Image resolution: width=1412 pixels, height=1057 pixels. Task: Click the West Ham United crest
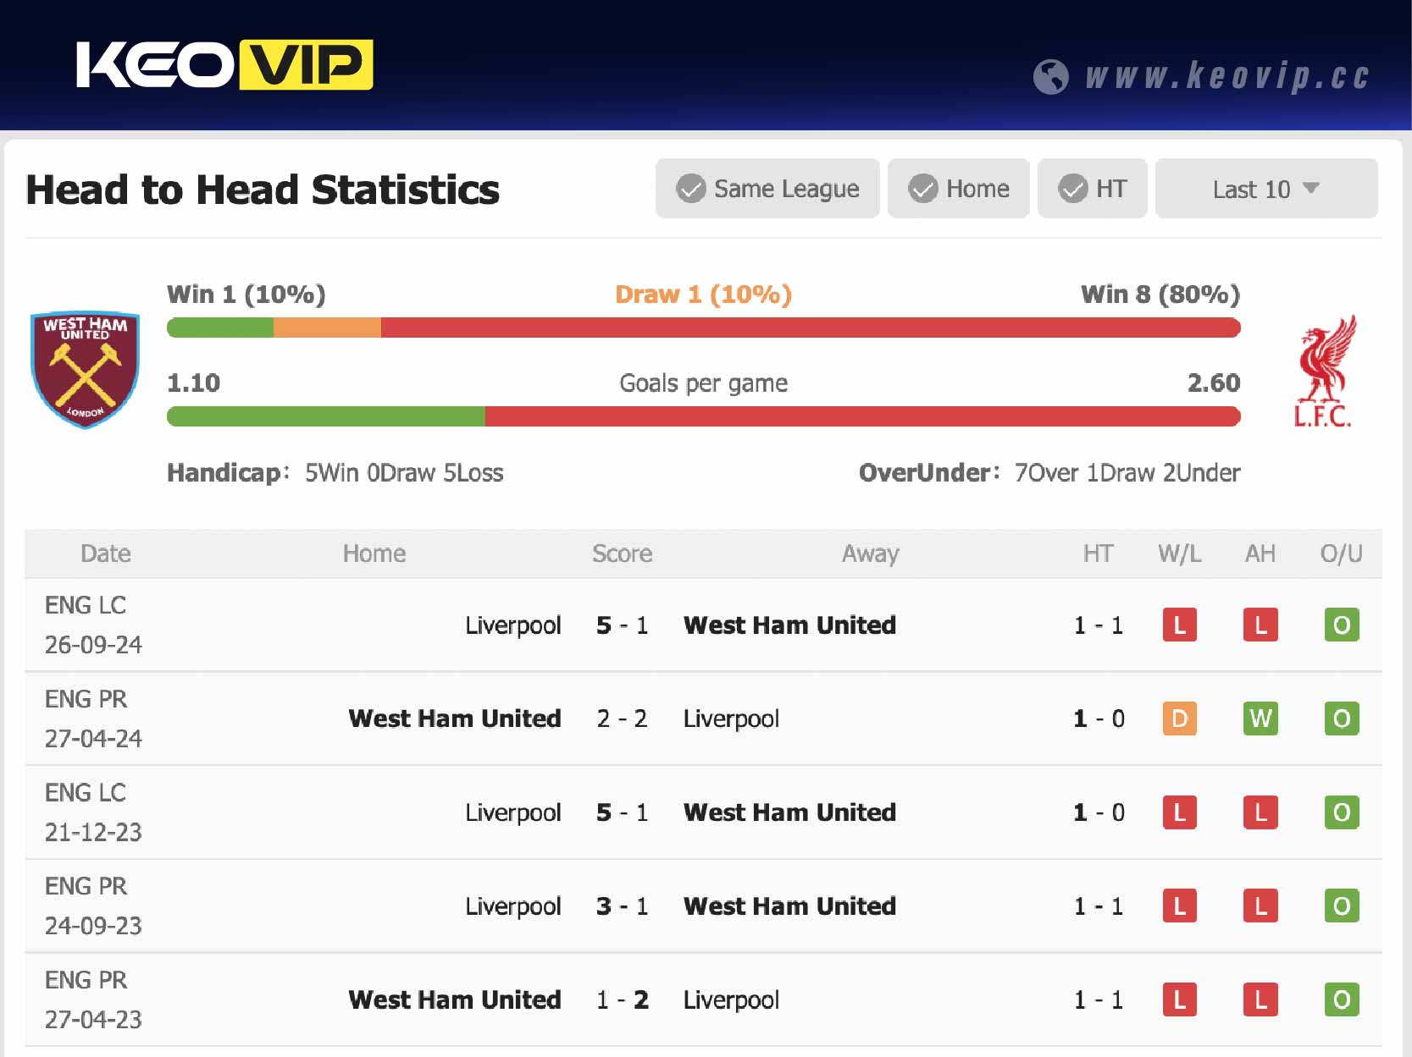coord(85,369)
